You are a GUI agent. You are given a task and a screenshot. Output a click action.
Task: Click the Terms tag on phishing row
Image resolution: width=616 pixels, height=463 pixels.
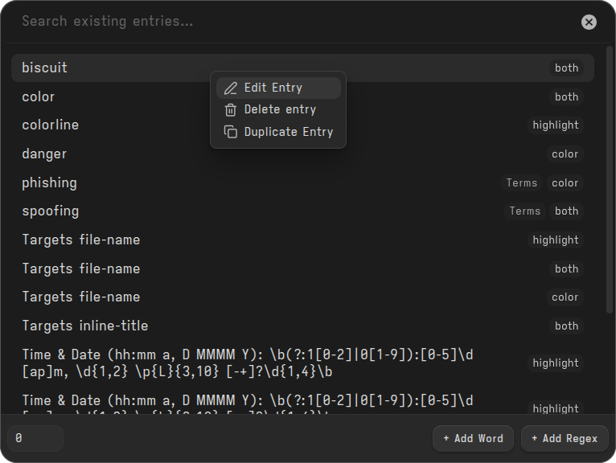521,182
